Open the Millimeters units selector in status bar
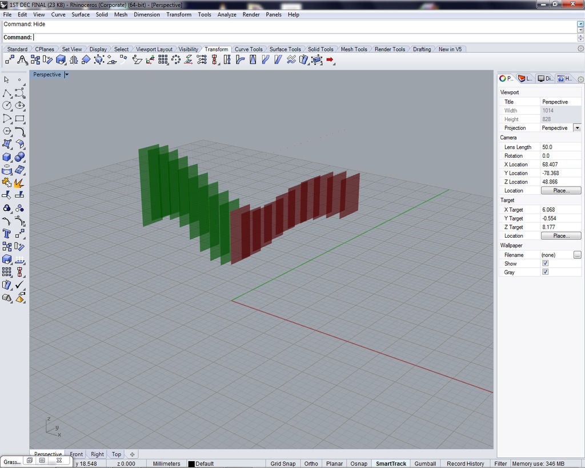 tap(166, 463)
